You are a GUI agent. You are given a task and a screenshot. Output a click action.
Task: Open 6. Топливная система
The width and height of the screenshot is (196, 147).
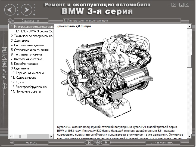(x=26, y=54)
